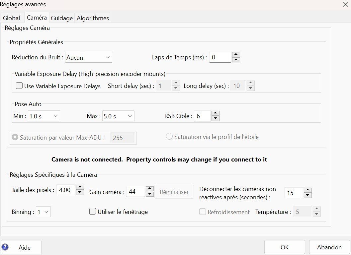Viewport: 351px width, 255px height.
Task: Increase RSB Cible value
Action: pyautogui.click(x=215, y=113)
